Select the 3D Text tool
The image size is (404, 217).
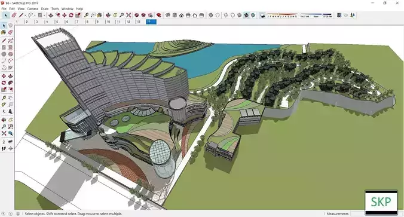[x=10, y=111]
